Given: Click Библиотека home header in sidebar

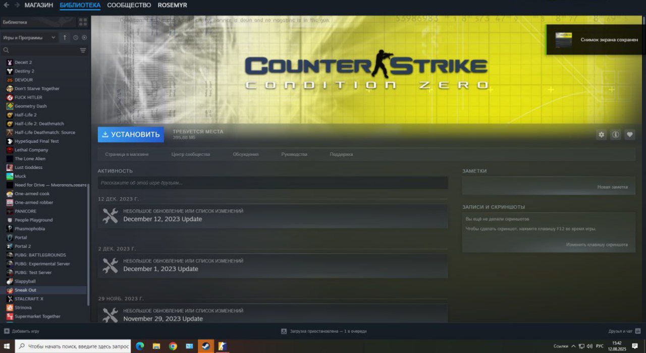Looking at the screenshot, I should (x=38, y=22).
